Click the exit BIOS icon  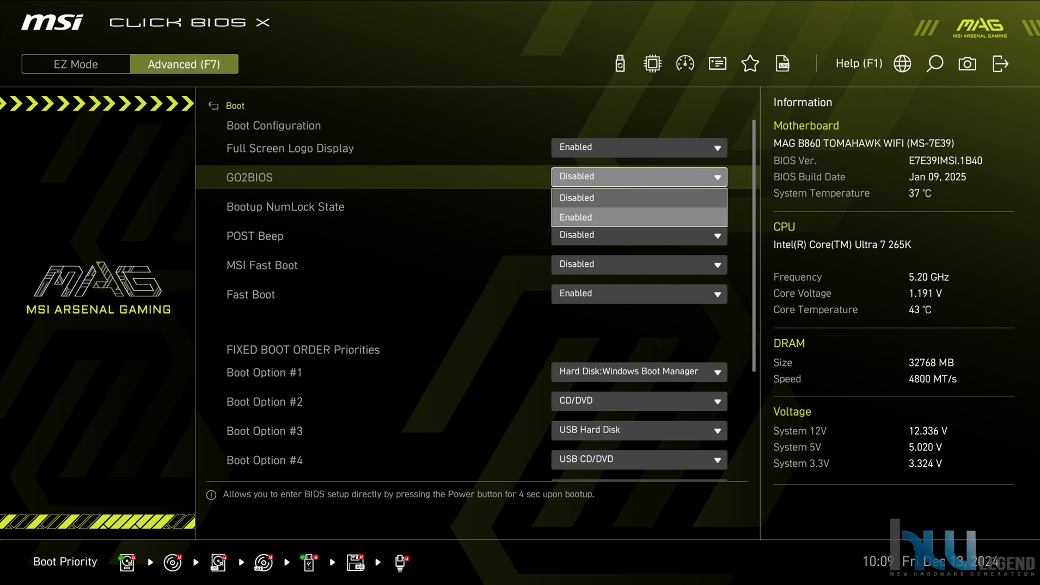click(x=1000, y=64)
